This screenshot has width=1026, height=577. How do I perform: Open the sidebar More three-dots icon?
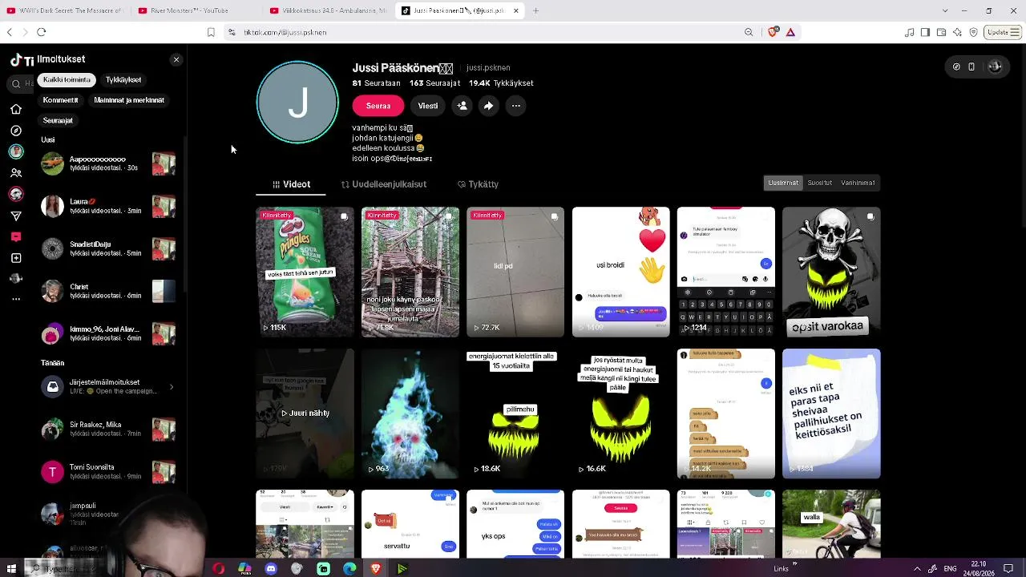point(16,299)
